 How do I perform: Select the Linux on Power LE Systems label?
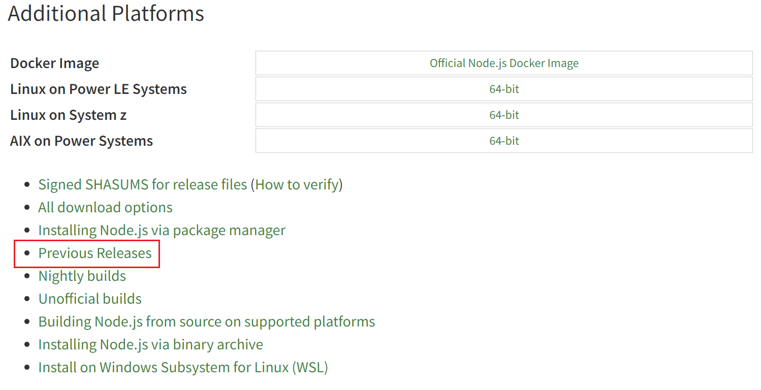coord(99,89)
